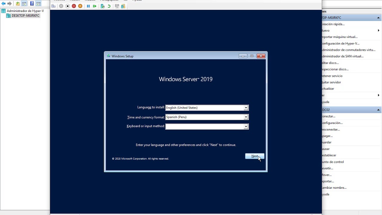The width and height of the screenshot is (382, 215).
Task: Click Next in Windows Setup
Action: [255, 156]
